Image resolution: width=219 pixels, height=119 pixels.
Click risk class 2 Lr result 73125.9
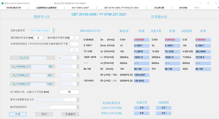point(203,57)
